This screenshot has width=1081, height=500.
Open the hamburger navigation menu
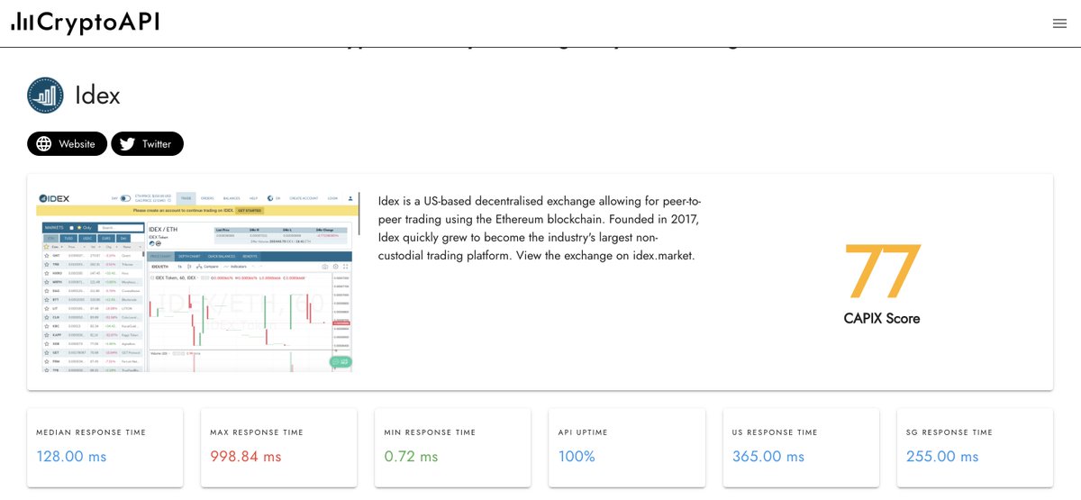[x=1059, y=23]
